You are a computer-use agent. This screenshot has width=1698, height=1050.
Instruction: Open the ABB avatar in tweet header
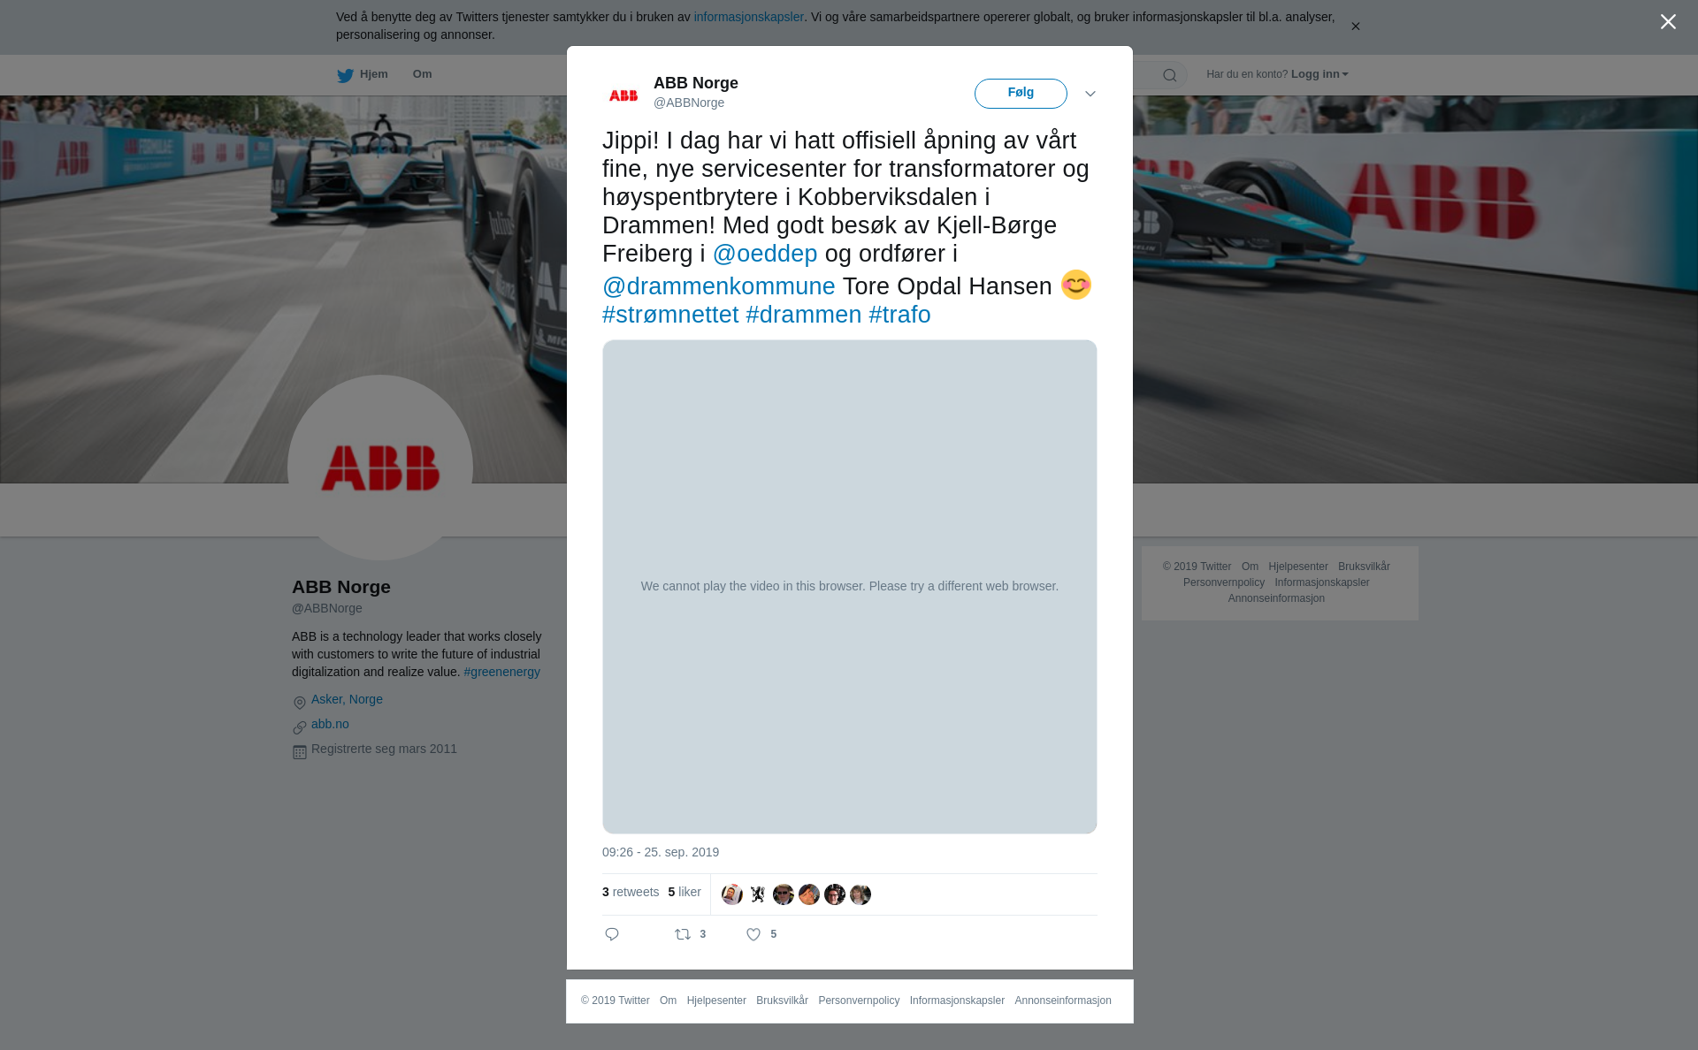pyautogui.click(x=623, y=95)
